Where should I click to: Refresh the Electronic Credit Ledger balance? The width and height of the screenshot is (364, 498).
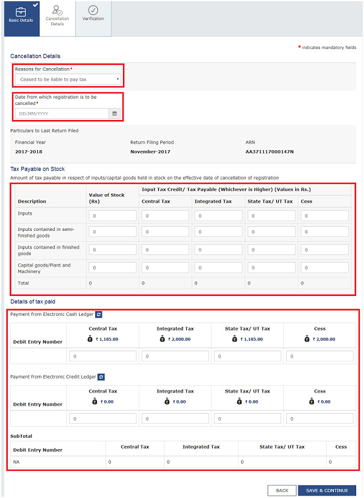pos(101,377)
